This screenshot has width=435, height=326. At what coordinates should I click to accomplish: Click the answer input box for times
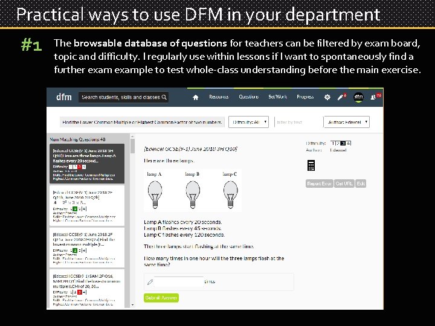179,282
